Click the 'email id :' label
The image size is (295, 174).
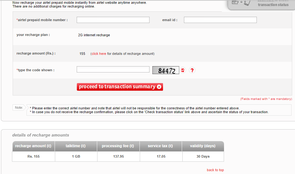(x=170, y=20)
